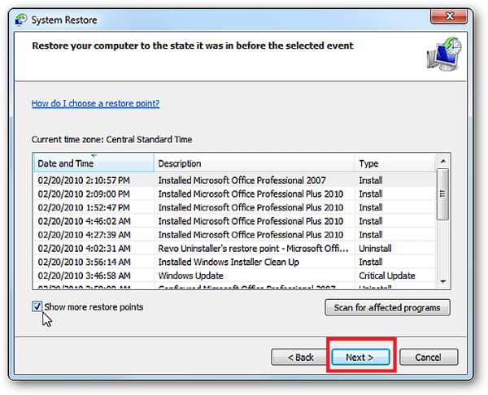
Task: Select restore point 02/20/2010 1:52:47 PM
Action: click(234, 207)
